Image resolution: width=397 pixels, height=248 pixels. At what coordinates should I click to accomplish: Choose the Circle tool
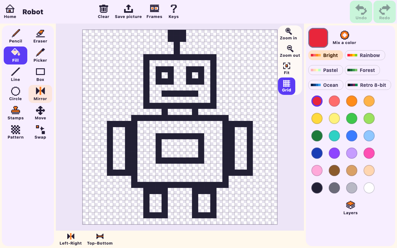coord(16,94)
